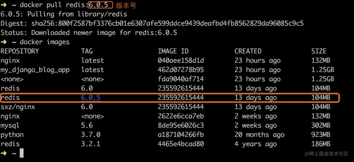
Task: Click the "20 months ago" created value
Action: click(259, 135)
